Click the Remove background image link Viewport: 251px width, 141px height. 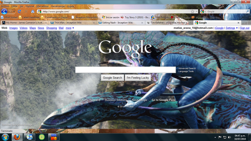tap(17, 125)
